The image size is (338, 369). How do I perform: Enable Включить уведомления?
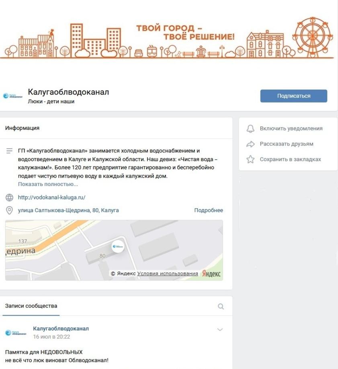pos(291,129)
